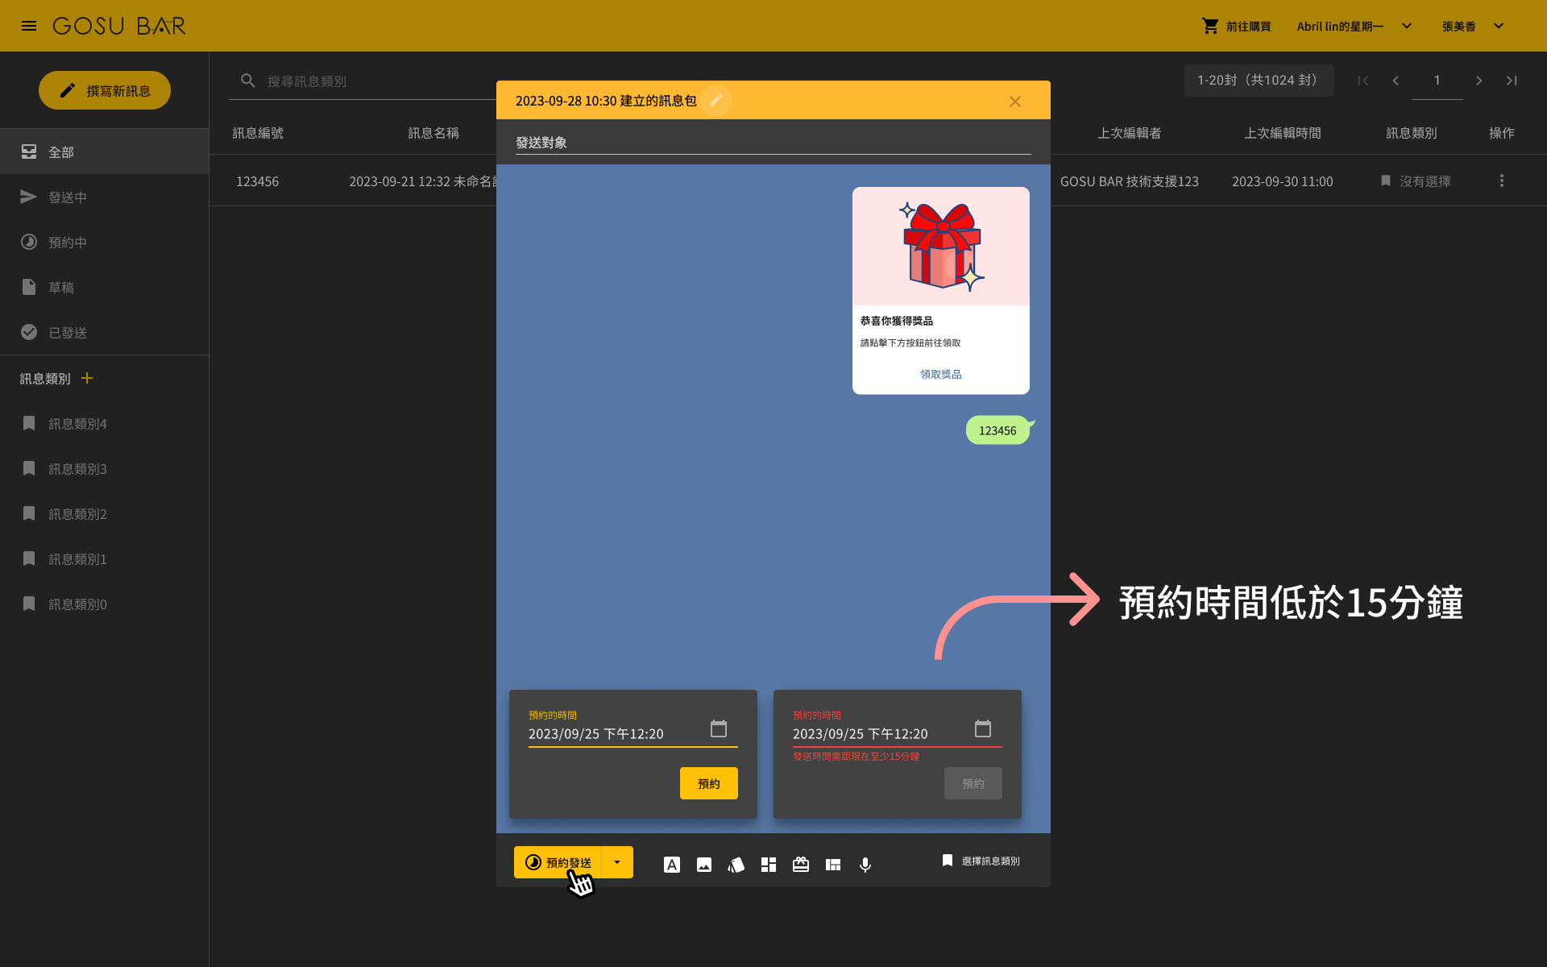Expand the dropdown arrow beside 預約發送
1547x967 pixels.
(617, 862)
